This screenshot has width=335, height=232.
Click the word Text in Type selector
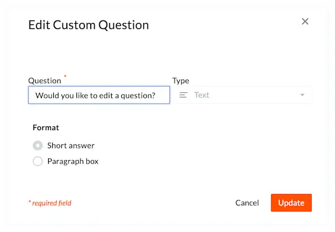[202, 95]
